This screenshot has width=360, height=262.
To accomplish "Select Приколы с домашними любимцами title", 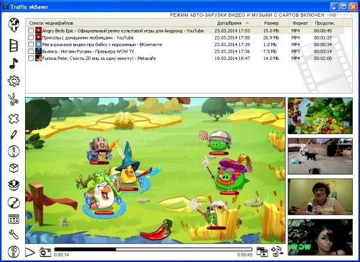I will (88, 37).
